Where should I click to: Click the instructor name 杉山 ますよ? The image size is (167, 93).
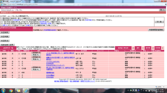pos(80,69)
